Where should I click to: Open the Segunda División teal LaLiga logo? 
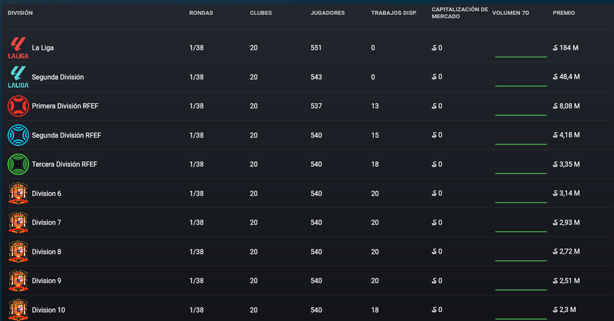(19, 77)
